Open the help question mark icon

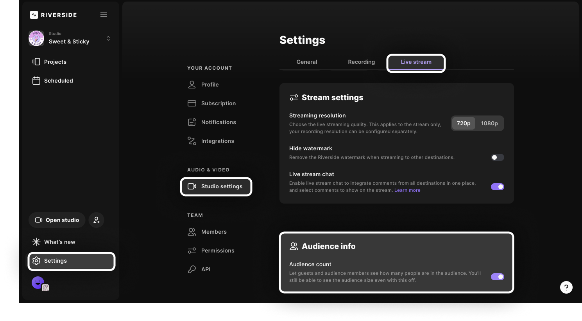(x=566, y=287)
